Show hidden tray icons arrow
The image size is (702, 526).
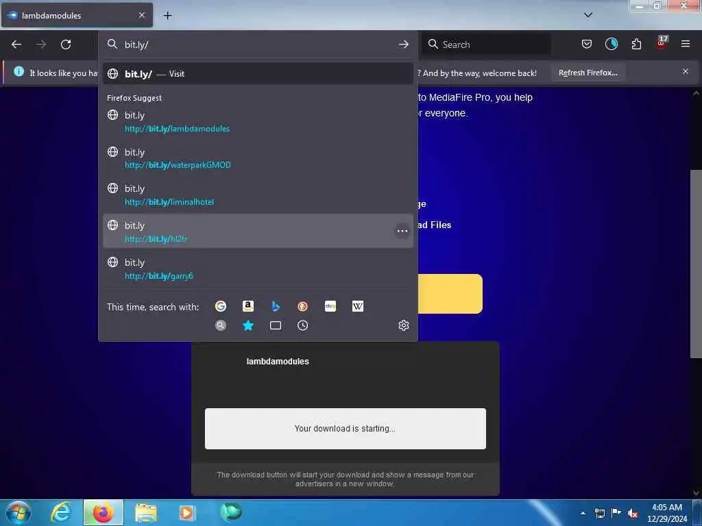[x=583, y=513]
